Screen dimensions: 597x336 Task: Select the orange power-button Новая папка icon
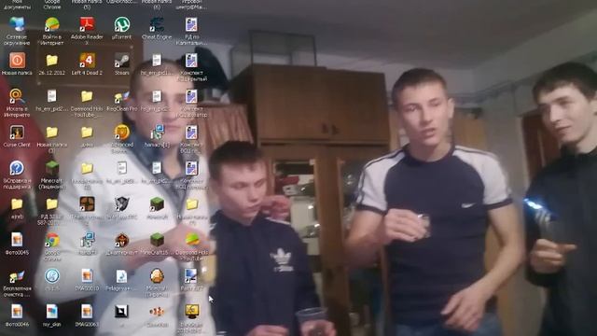17,60
